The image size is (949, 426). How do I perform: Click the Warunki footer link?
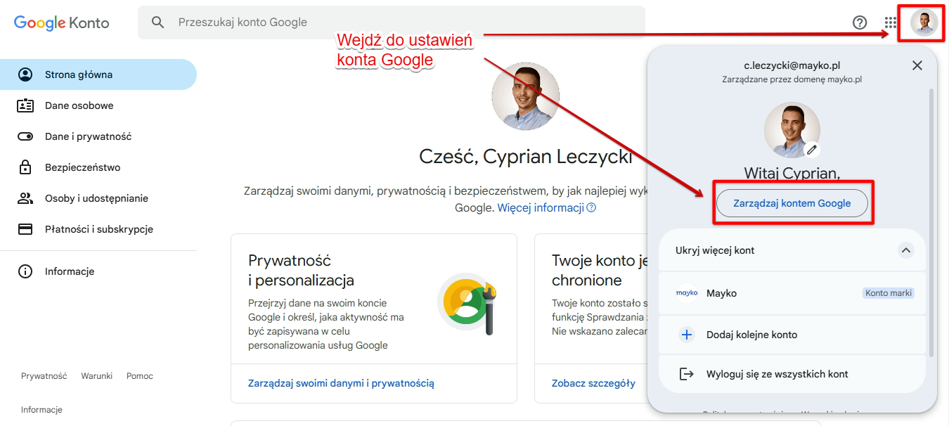(x=96, y=376)
